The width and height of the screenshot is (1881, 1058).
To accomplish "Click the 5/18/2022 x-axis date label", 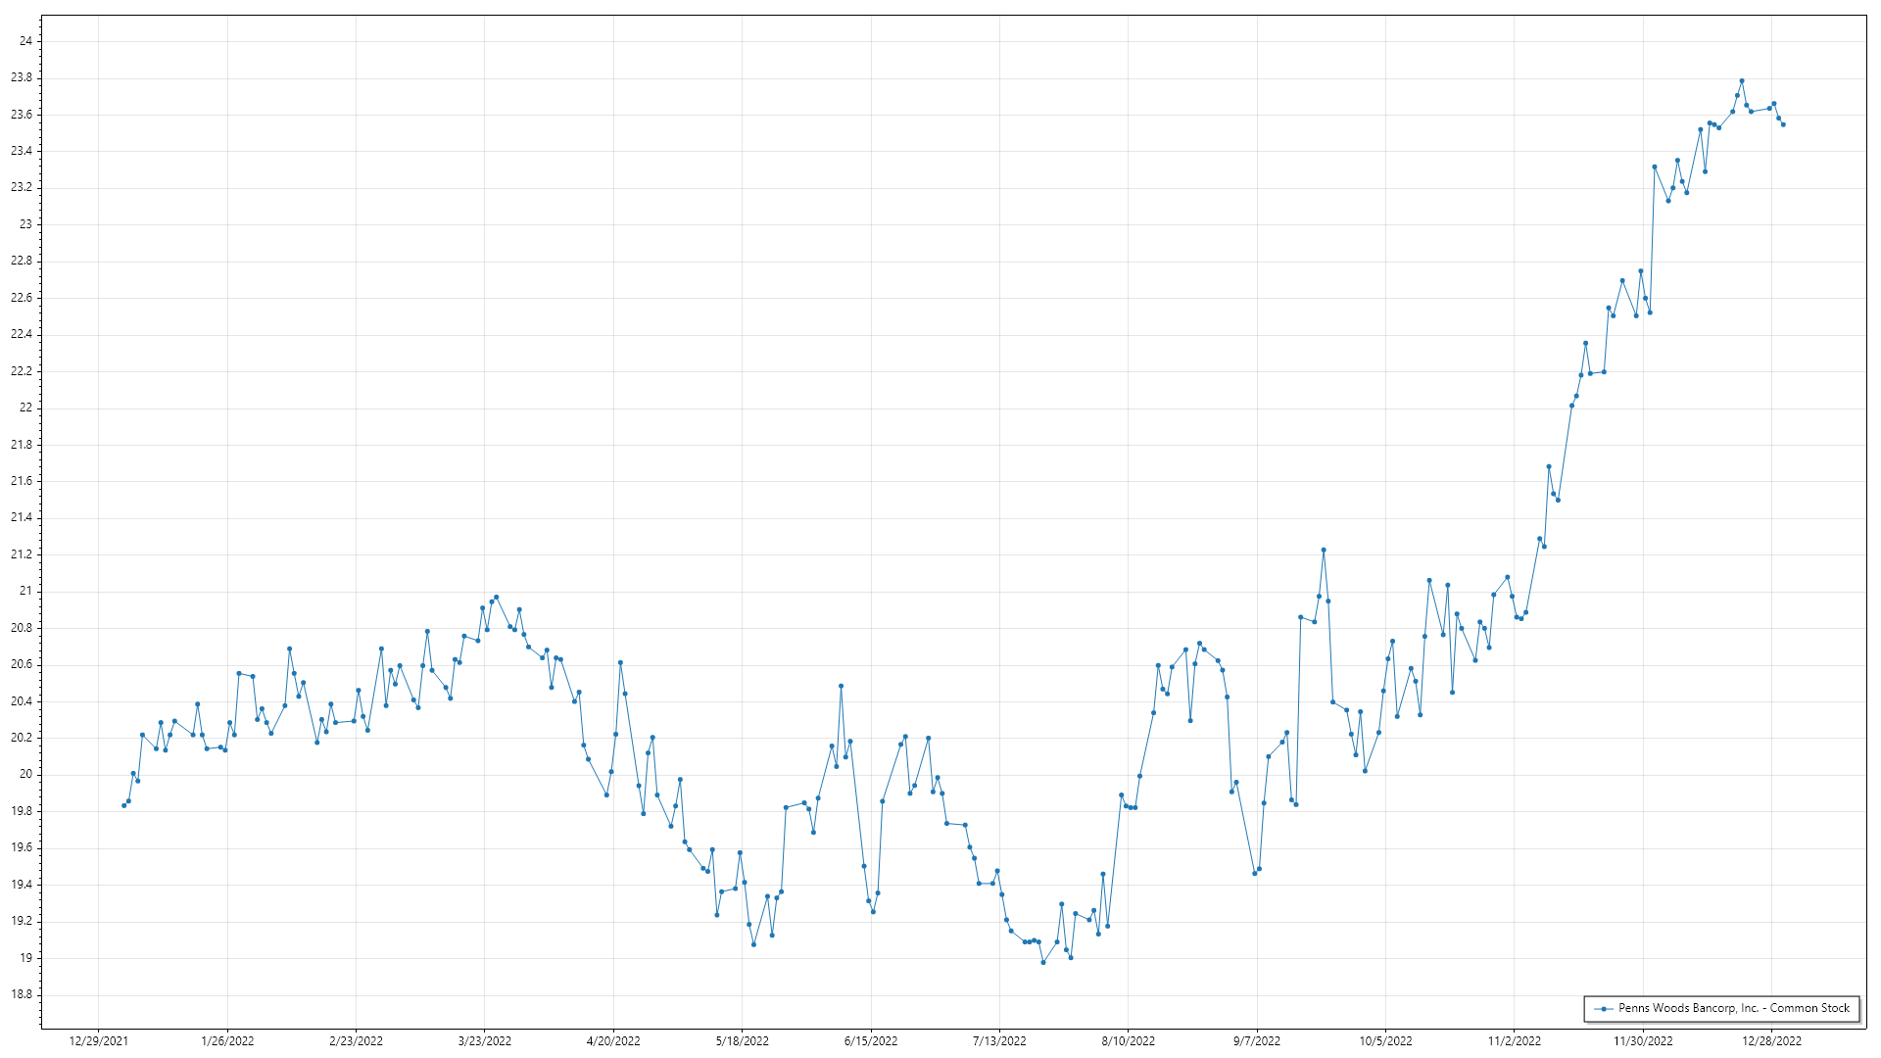I will coord(742,1041).
